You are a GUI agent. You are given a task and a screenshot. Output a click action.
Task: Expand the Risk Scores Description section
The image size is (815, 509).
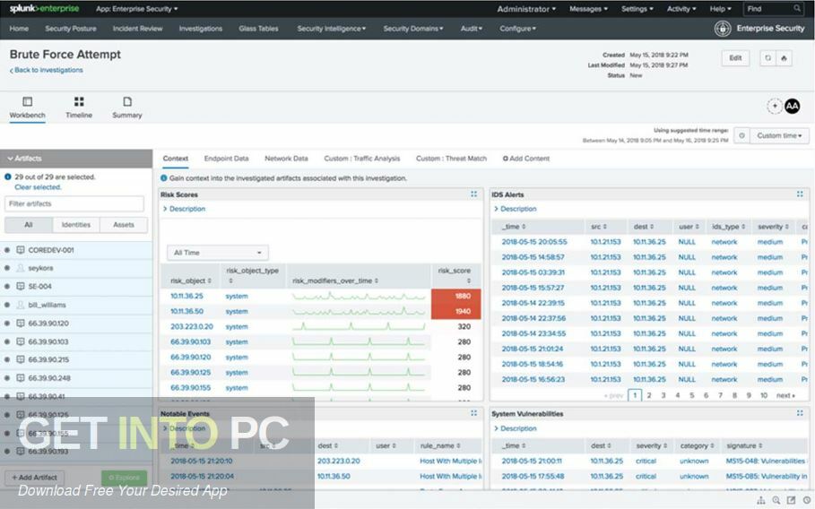(184, 209)
